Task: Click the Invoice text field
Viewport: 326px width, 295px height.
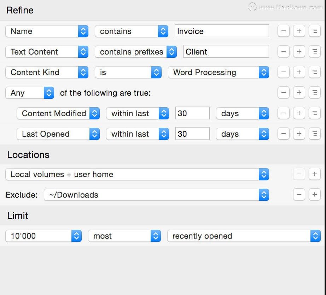Action: 222,31
